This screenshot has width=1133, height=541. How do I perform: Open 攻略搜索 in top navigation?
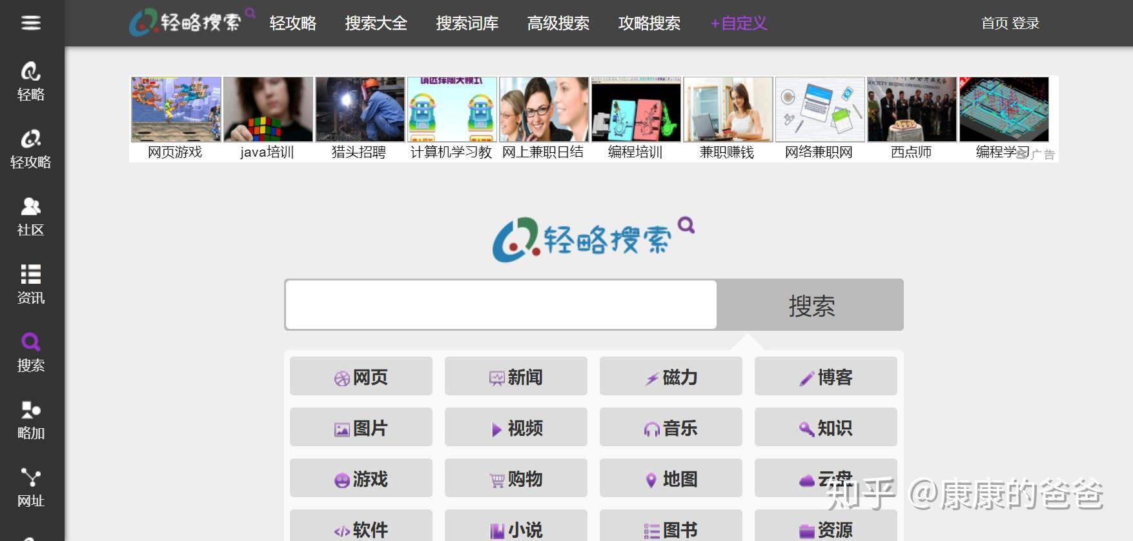649,23
